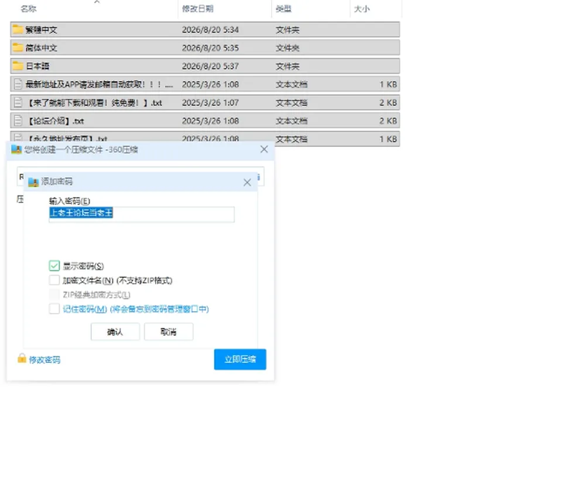562x488 pixels.
Task: Start compression with 立即压缩 button
Action: pyautogui.click(x=240, y=359)
